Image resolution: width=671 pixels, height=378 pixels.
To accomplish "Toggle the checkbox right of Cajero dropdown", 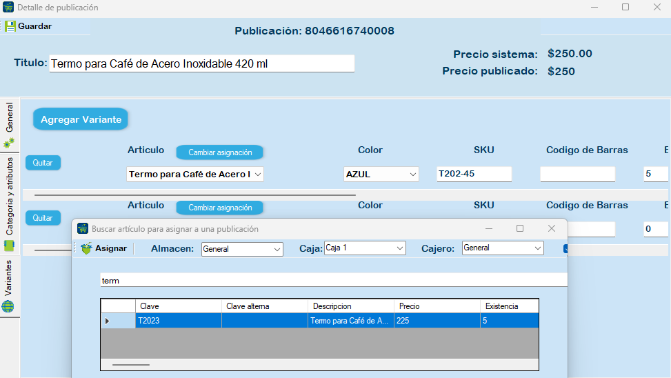I will pyautogui.click(x=566, y=248).
